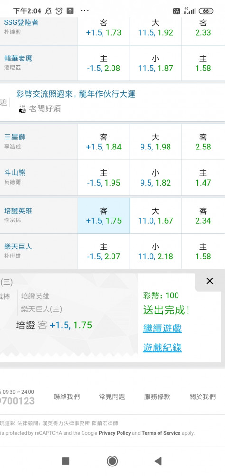Image resolution: width=225 pixels, height=476 pixels.
Task: Open 遊戲紀錄 link
Action: tap(162, 347)
